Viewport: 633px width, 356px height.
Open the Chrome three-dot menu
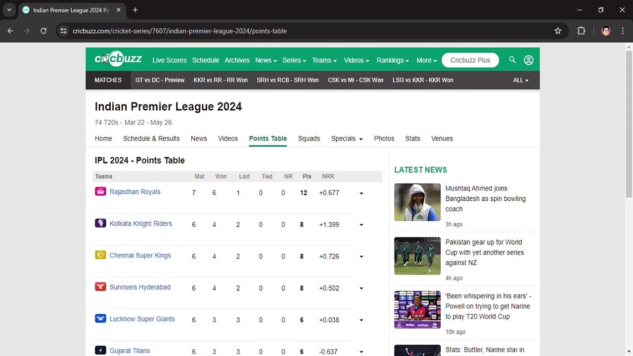coord(623,31)
